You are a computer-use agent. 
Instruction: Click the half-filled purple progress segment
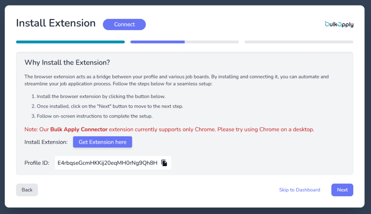point(184,42)
